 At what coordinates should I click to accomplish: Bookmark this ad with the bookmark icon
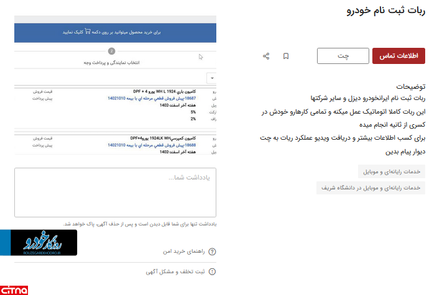[x=286, y=56]
